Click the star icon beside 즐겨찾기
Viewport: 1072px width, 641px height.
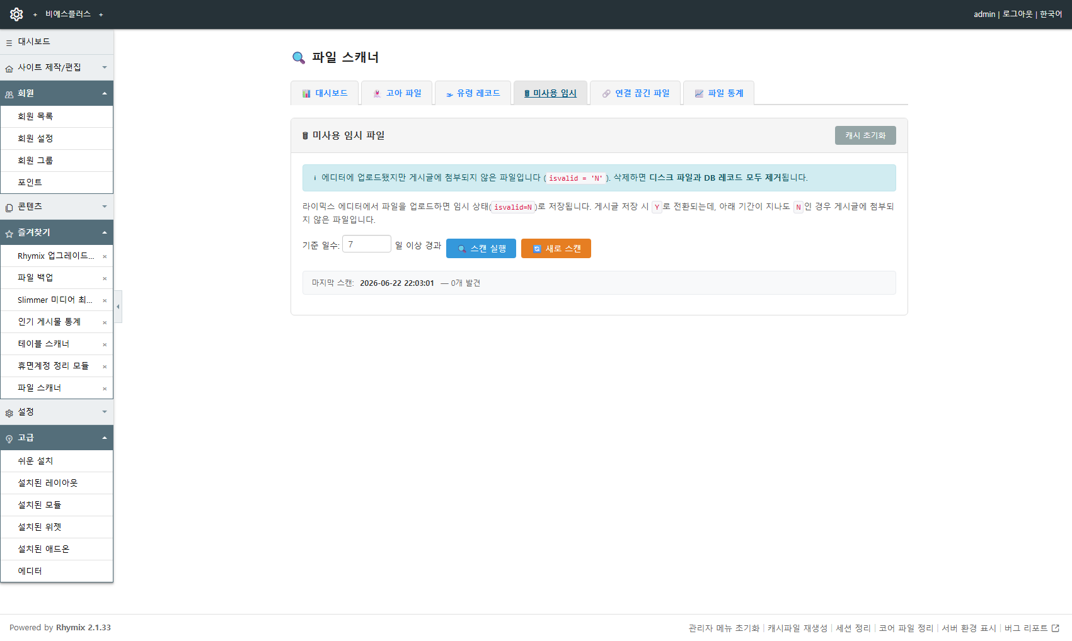9,234
